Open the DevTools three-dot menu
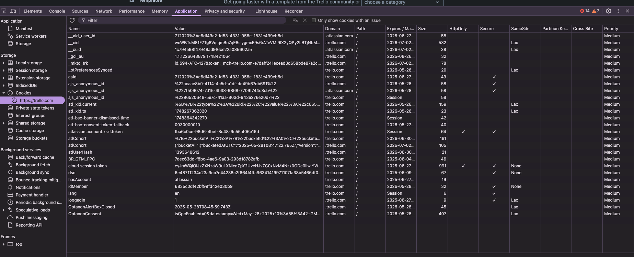This screenshot has height=257, width=634. (x=618, y=11)
